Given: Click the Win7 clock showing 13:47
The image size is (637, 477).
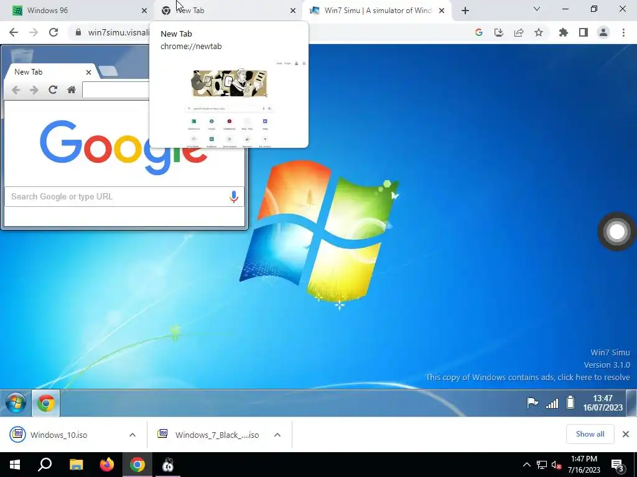Looking at the screenshot, I should point(602,402).
